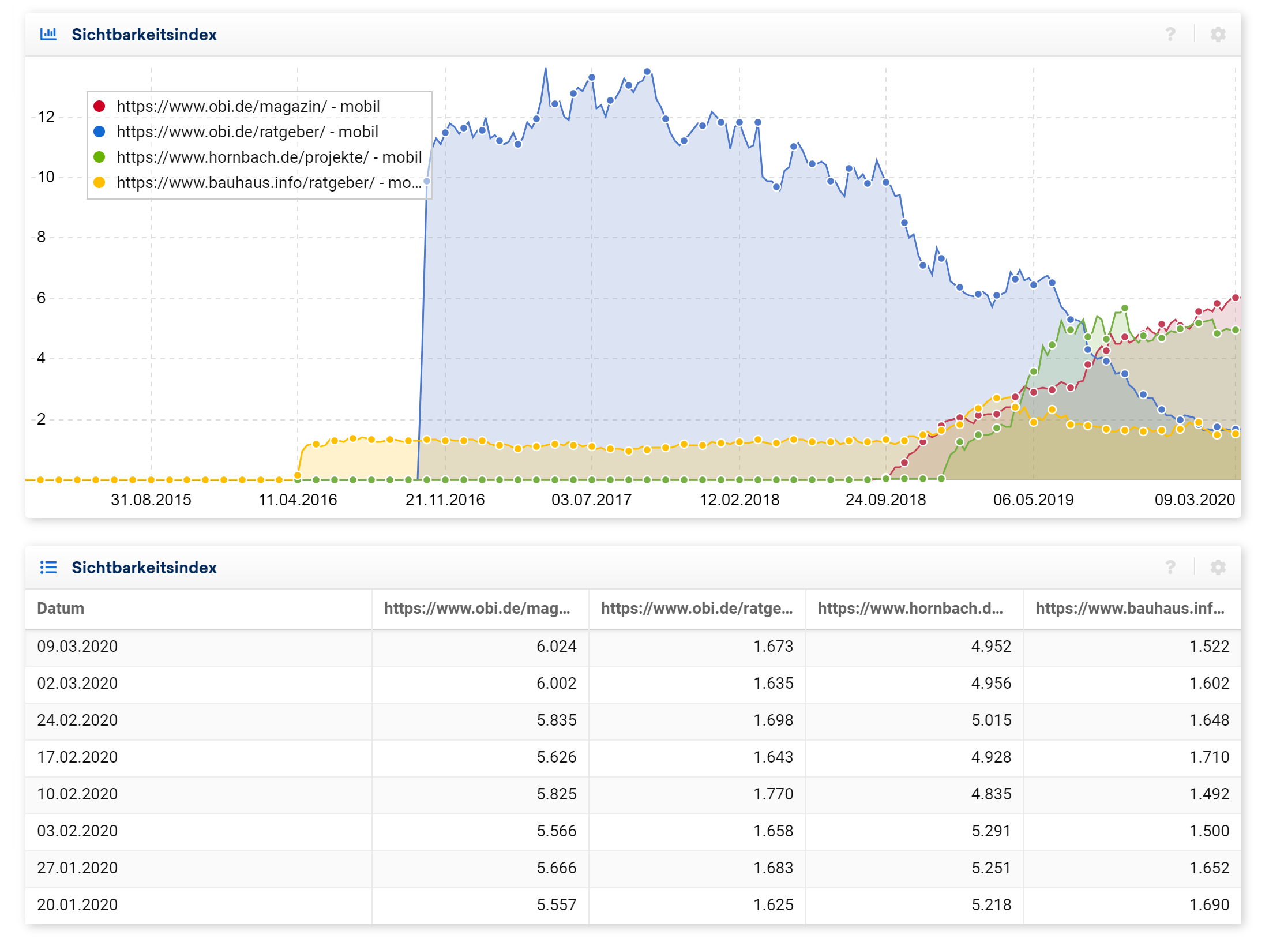The height and width of the screenshot is (946, 1269).
Task: Click the chart panel help question mark
Action: click(x=1170, y=35)
